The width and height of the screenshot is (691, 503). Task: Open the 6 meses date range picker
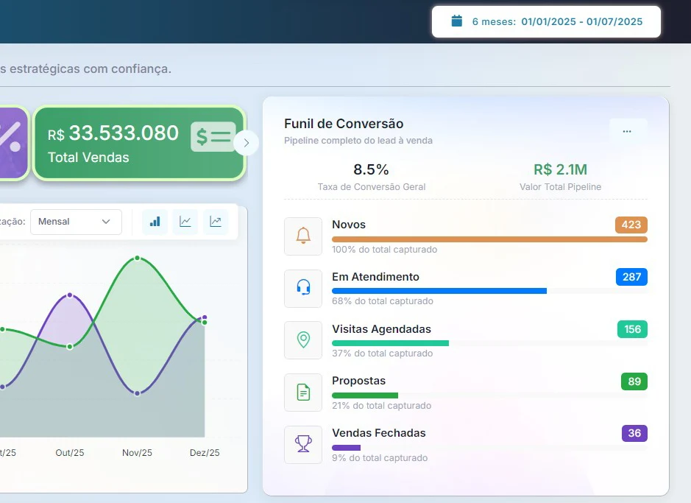(x=546, y=22)
